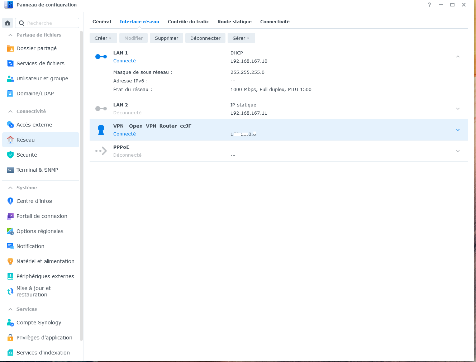This screenshot has height=362, width=476.
Task: Click the Supprimer button
Action: coord(166,38)
